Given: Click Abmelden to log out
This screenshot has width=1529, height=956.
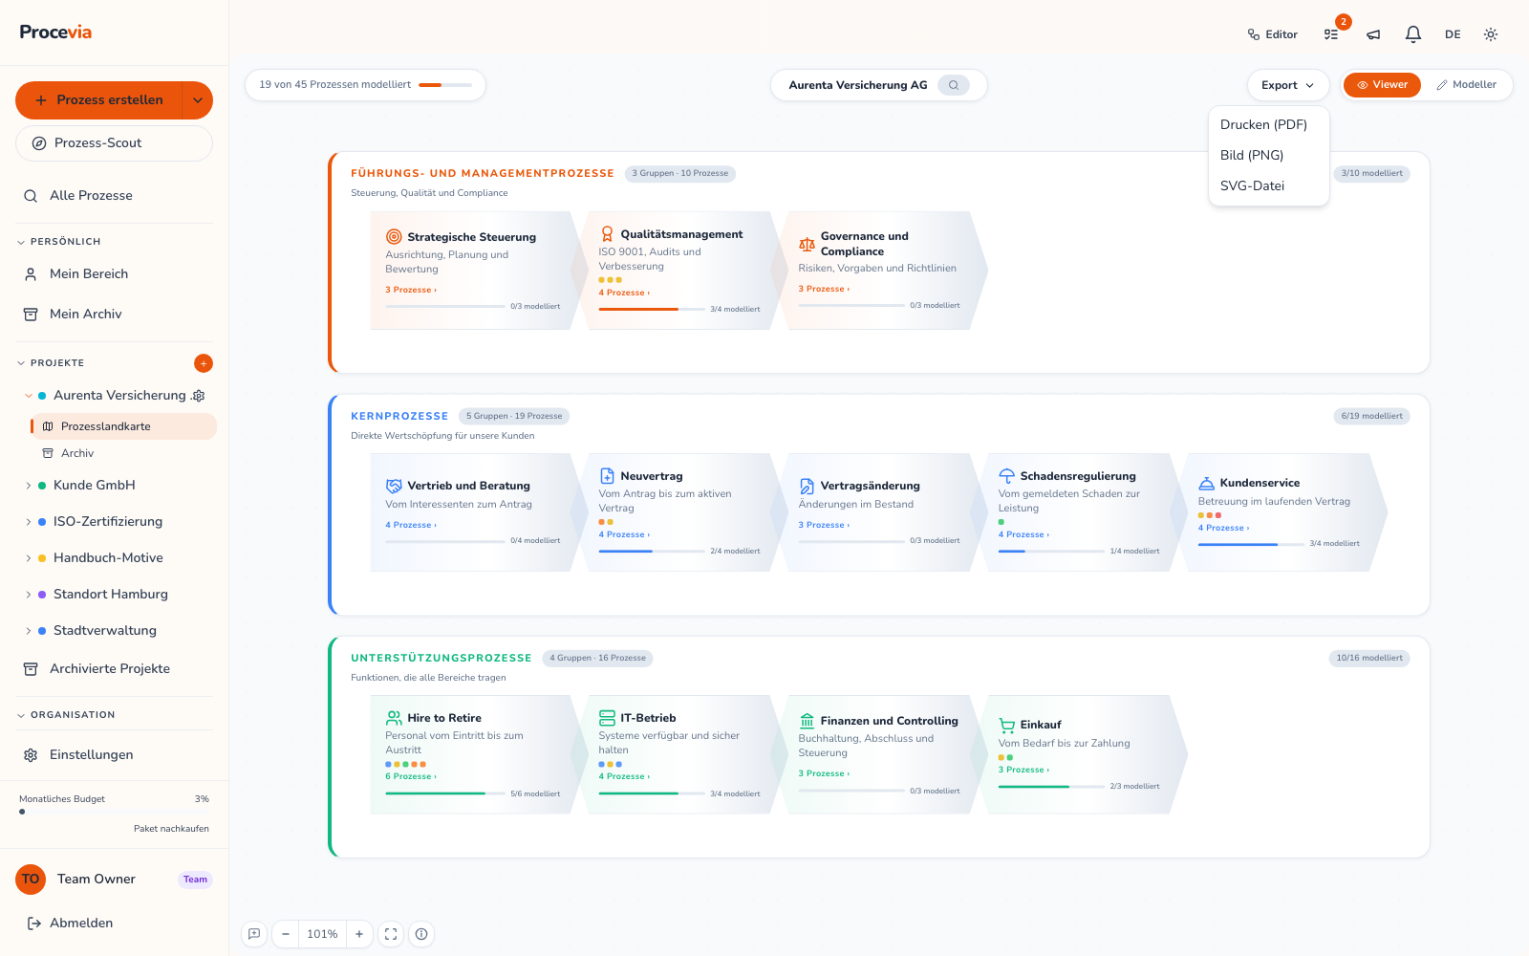Looking at the screenshot, I should [x=115, y=923].
